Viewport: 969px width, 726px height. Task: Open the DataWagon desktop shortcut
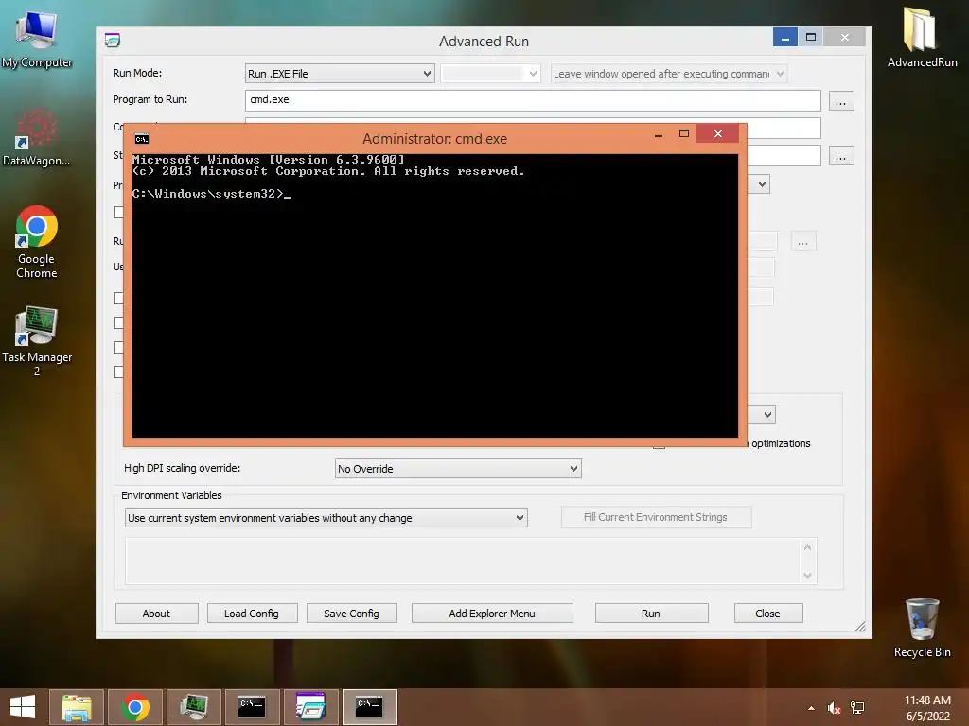(37, 137)
